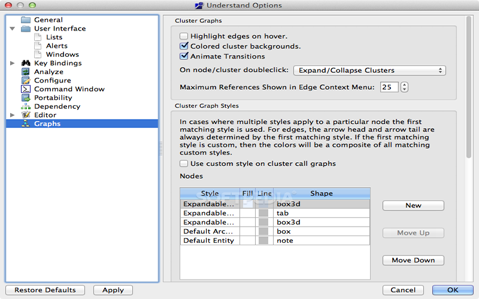Enable Highlight edges on hover
The width and height of the screenshot is (479, 299).
(184, 36)
